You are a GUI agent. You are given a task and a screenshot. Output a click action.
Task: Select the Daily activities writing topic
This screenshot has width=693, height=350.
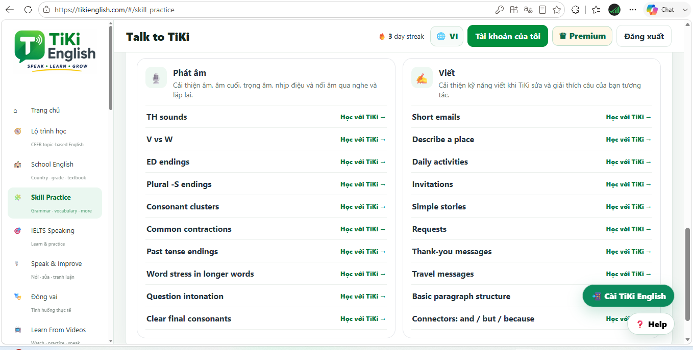coord(440,162)
